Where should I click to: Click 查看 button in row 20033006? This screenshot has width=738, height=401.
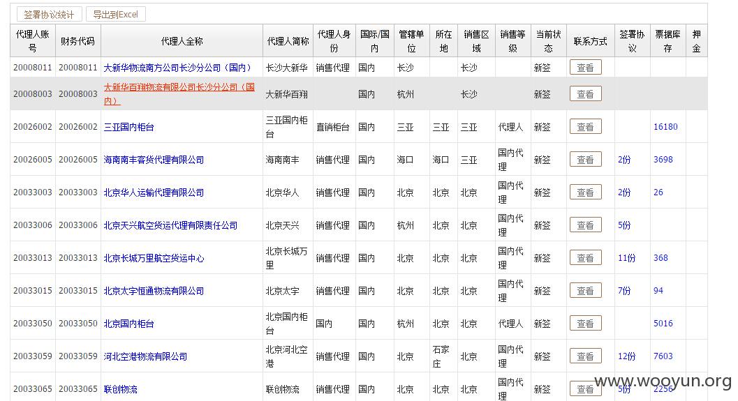point(586,226)
